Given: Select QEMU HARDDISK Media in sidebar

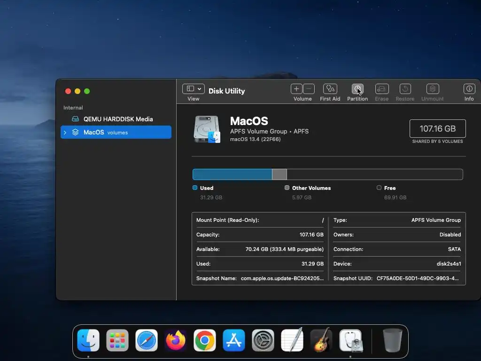Looking at the screenshot, I should [116, 119].
